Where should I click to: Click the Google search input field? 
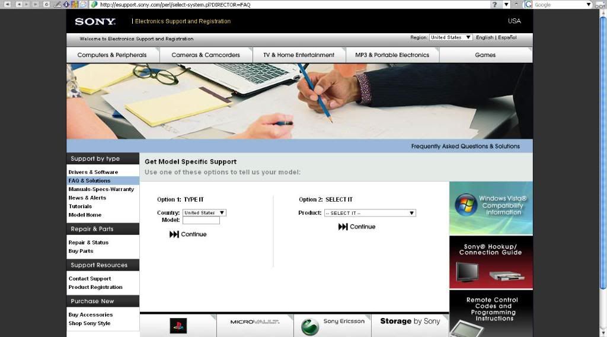coord(560,4)
